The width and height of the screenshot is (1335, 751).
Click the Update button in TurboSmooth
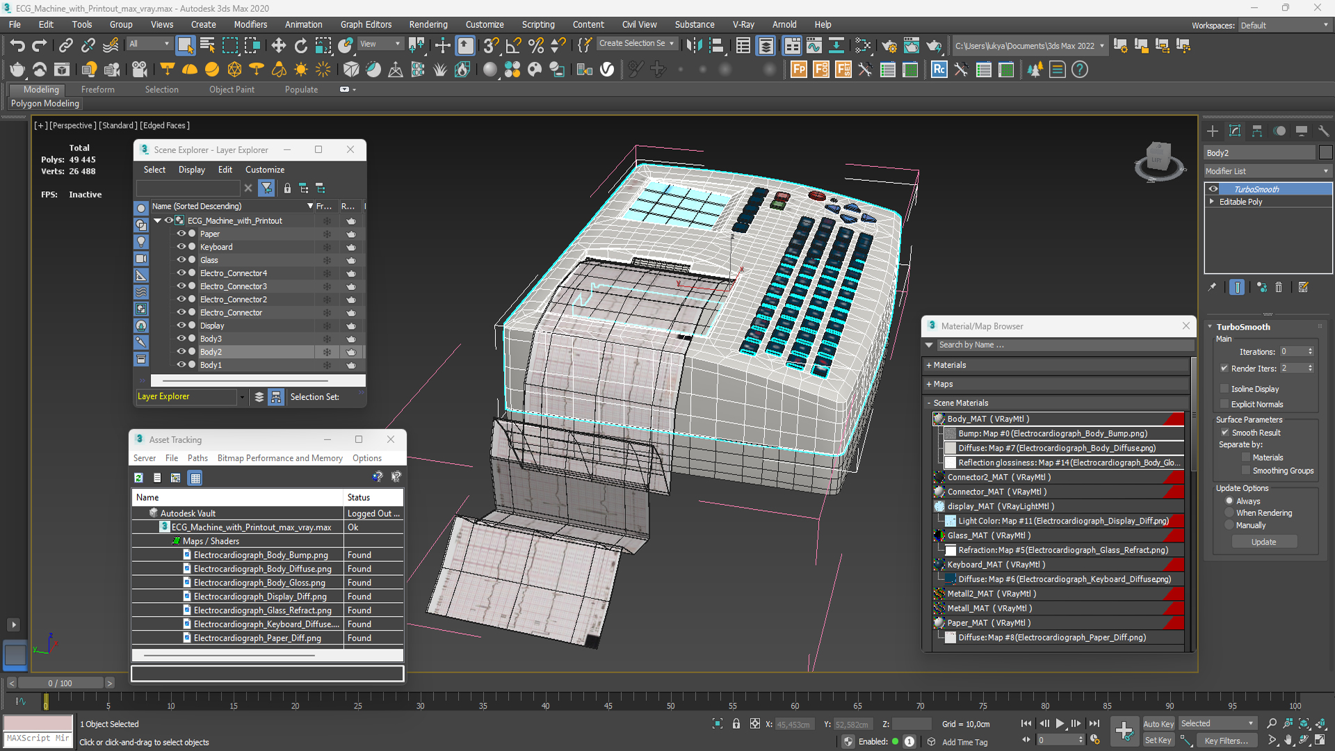point(1263,542)
